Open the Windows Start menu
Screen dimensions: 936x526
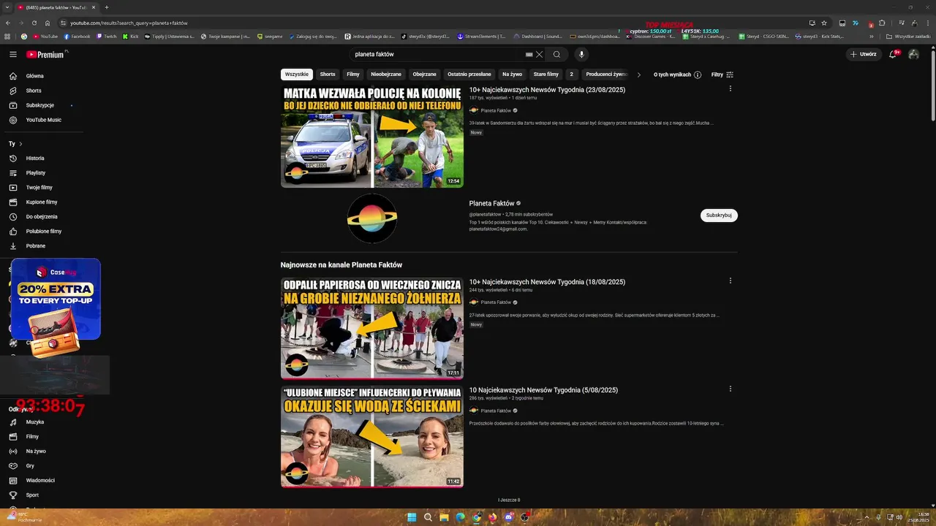412,517
